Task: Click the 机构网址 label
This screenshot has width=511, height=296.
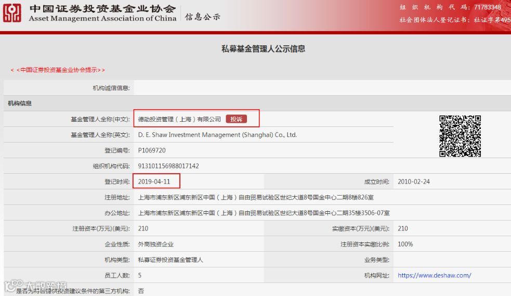Action: [x=377, y=276]
